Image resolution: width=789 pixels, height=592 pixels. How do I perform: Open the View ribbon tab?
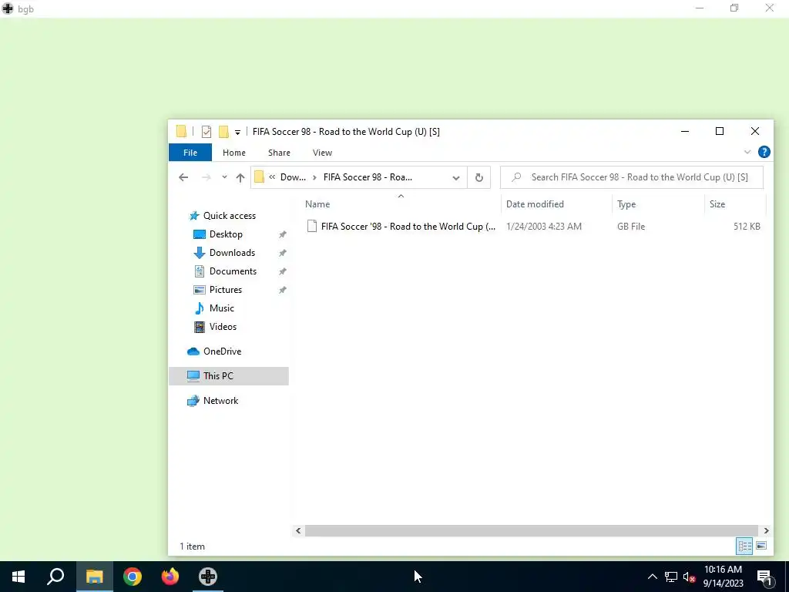[322, 153]
